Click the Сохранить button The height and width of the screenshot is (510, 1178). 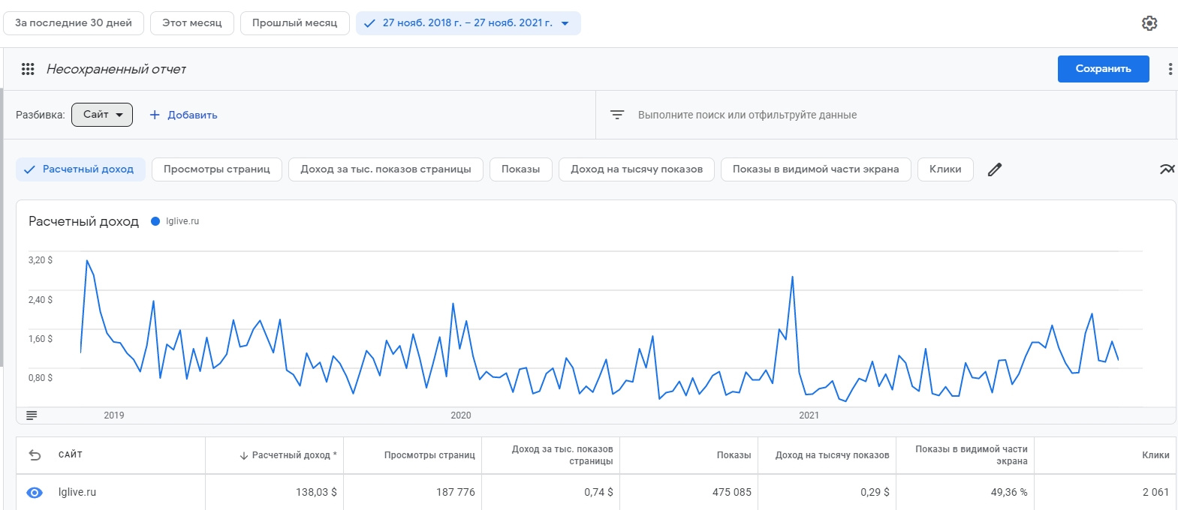pyautogui.click(x=1103, y=69)
